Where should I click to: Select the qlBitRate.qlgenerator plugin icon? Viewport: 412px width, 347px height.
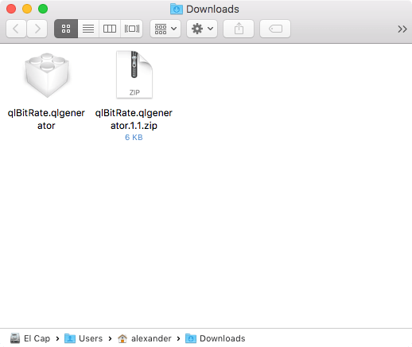tap(47, 75)
